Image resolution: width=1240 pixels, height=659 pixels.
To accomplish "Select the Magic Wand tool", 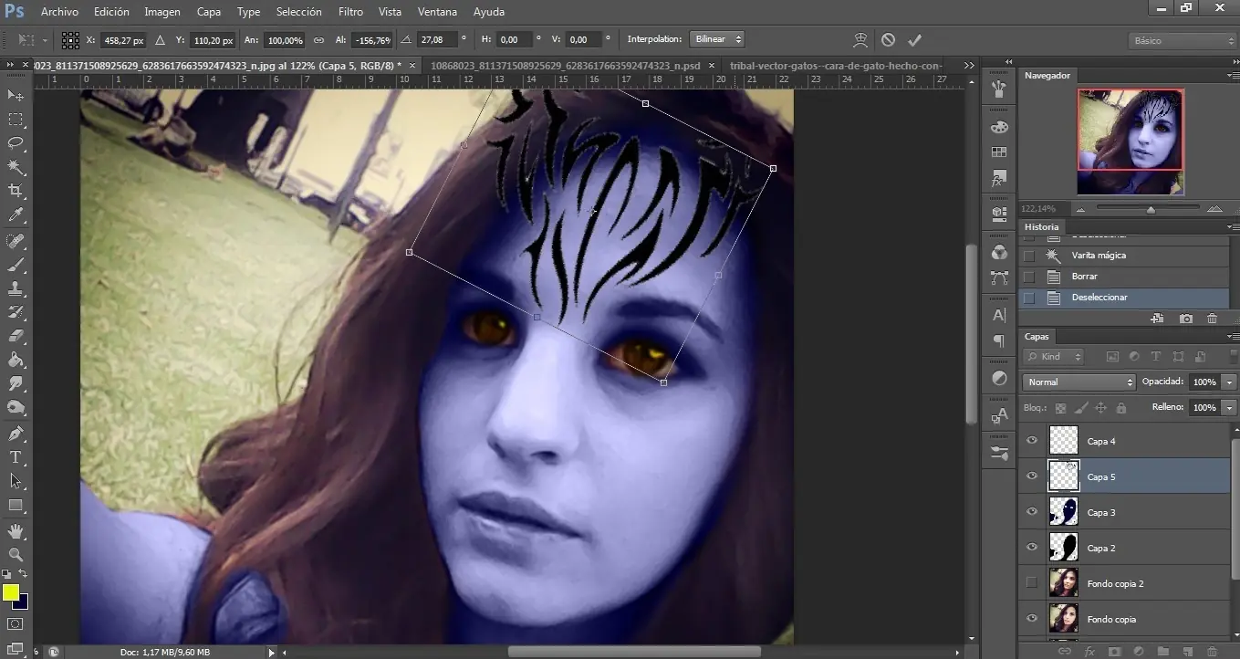I will point(16,167).
